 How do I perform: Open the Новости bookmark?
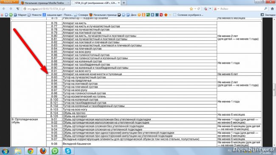[34, 15]
